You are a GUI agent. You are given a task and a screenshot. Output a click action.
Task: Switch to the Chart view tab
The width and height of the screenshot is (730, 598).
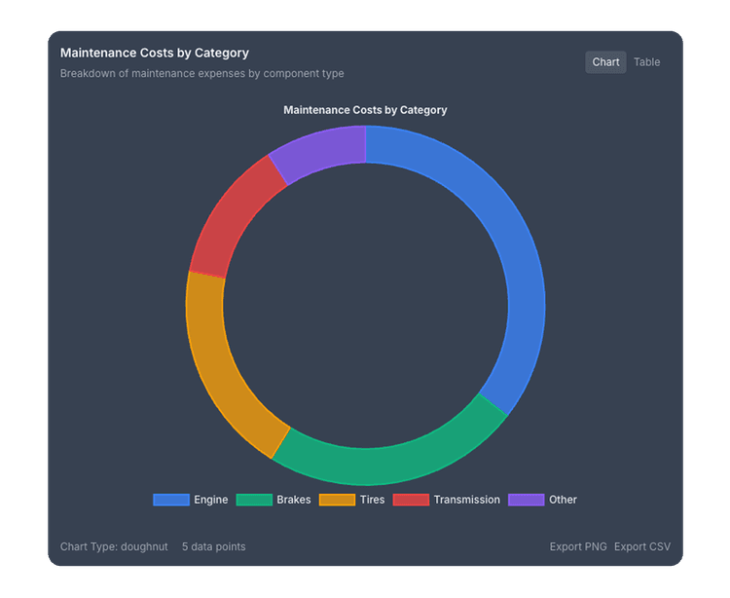605,62
